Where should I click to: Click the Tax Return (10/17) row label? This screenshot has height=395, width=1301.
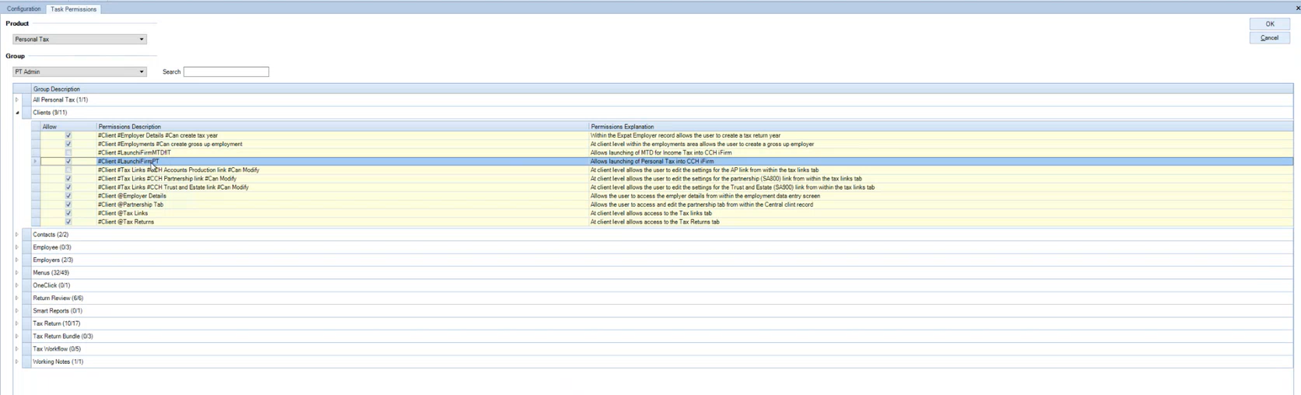click(56, 323)
